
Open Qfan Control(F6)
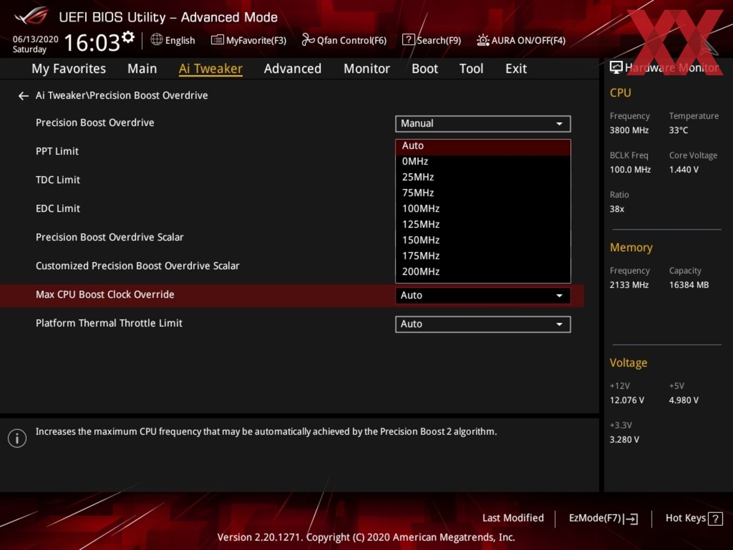pos(344,40)
